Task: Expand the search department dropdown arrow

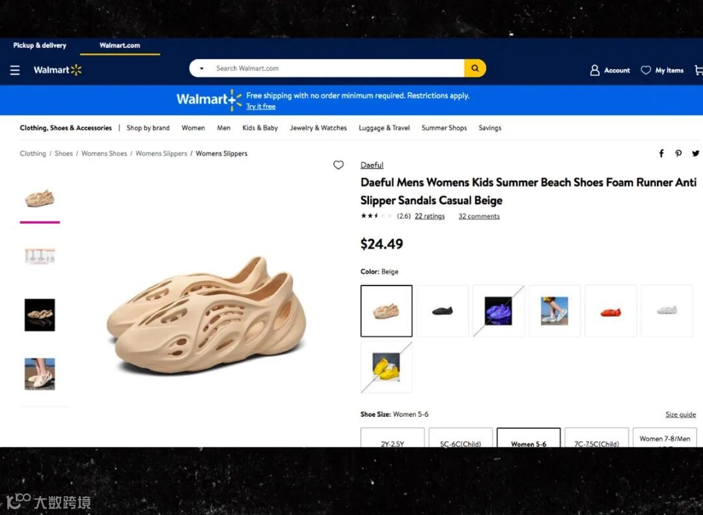Action: click(x=202, y=68)
